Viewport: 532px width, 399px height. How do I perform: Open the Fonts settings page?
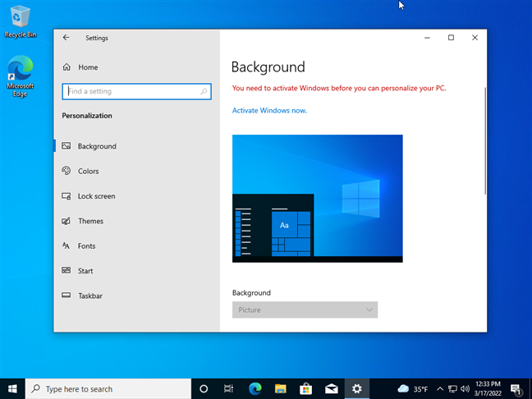coord(86,246)
